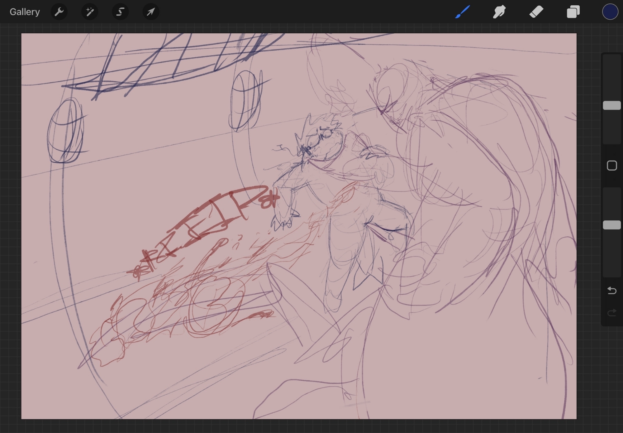The width and height of the screenshot is (623, 433).
Task: Open the active color picker circle
Action: click(610, 12)
